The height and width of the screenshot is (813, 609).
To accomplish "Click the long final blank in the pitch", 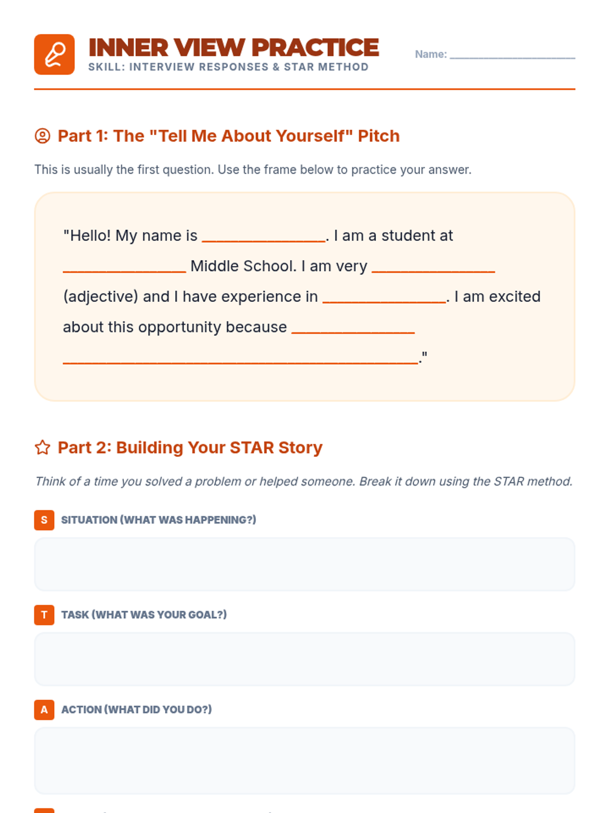I will coord(241,359).
